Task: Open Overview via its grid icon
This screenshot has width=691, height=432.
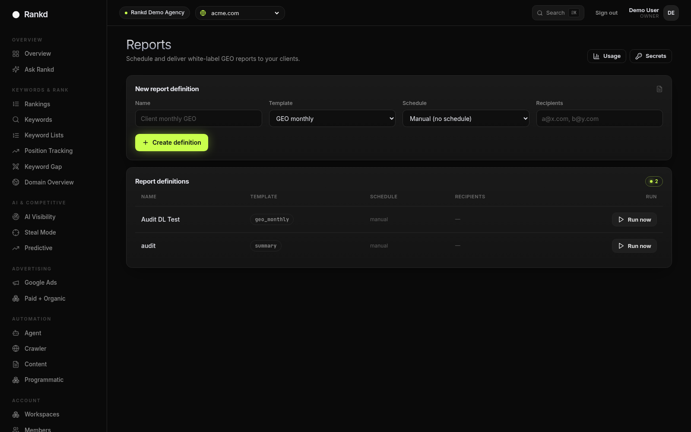Action: tap(16, 54)
